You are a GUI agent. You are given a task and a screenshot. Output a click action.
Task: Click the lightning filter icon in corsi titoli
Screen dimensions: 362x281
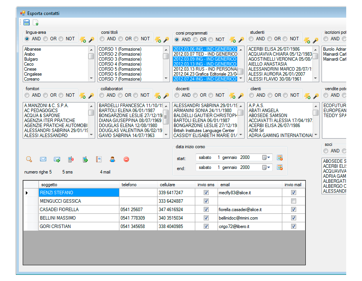pos(158,40)
